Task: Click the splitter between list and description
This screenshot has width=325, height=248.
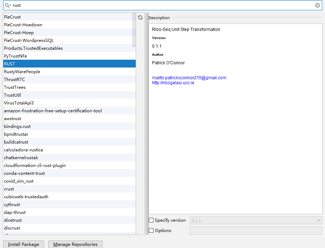Action: pos(147,124)
